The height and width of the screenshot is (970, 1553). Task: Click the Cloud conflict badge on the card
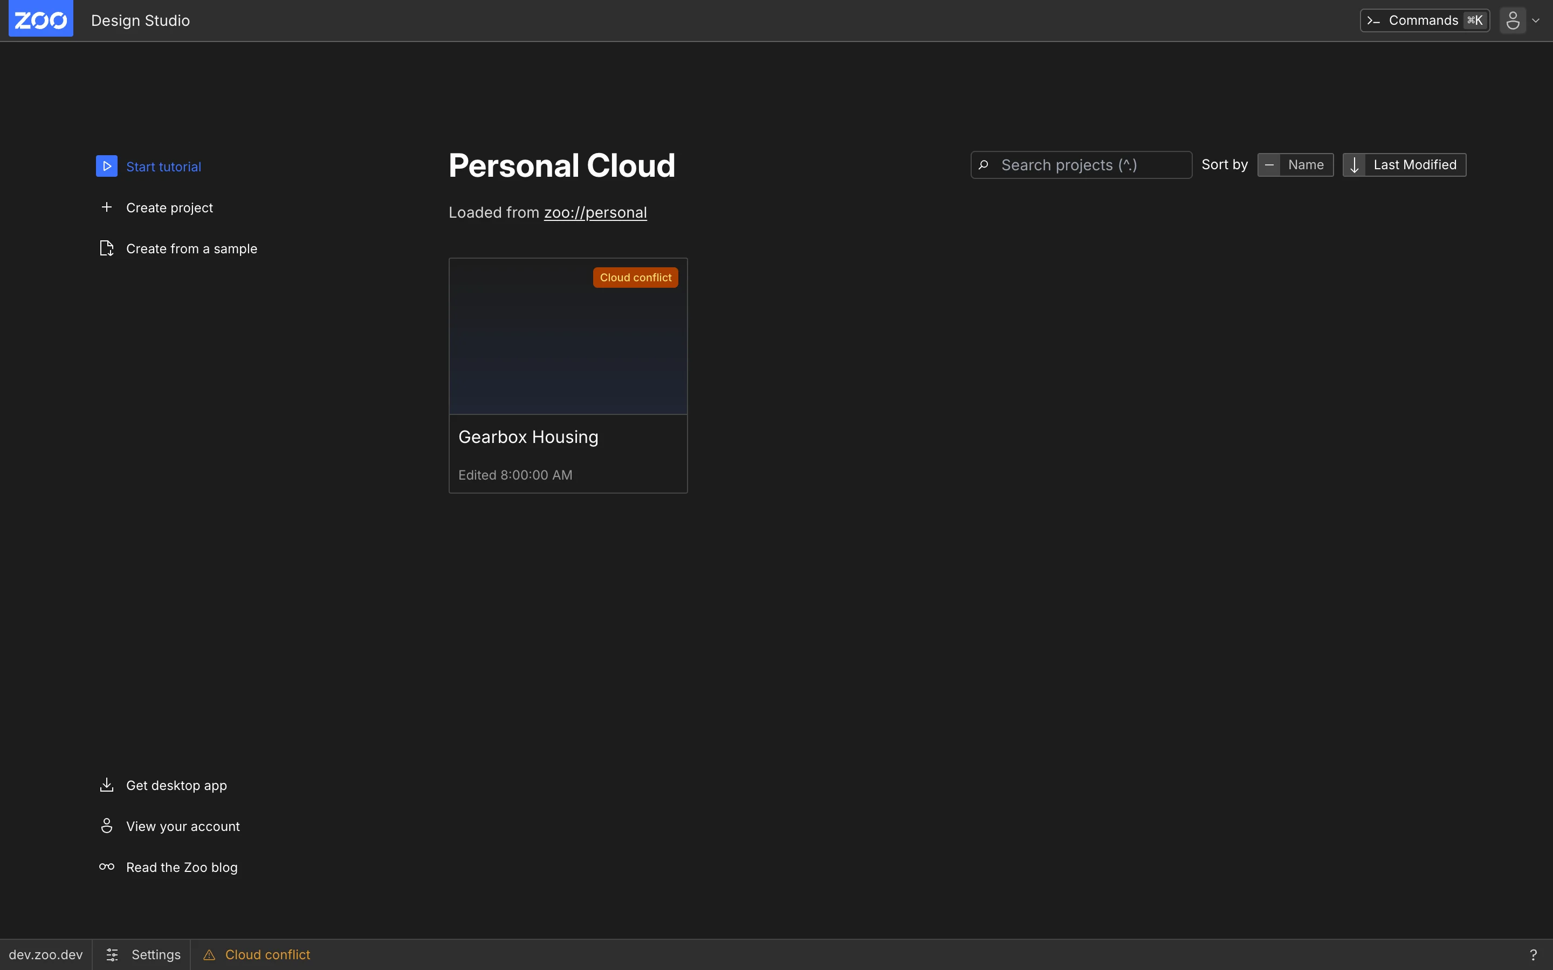tap(635, 277)
